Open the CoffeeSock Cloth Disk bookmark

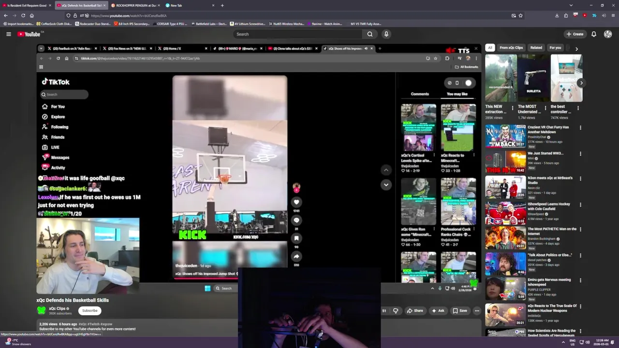click(54, 24)
